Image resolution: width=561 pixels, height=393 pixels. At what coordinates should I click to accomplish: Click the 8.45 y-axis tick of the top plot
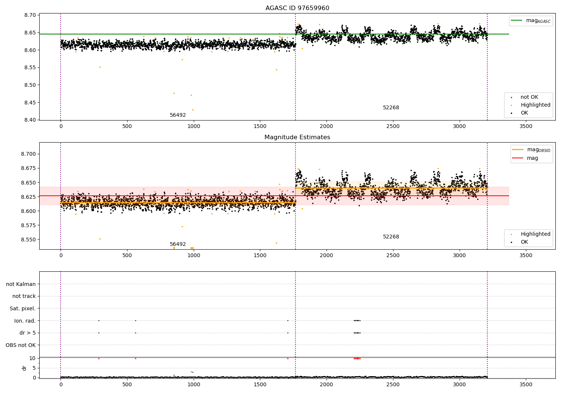31,103
